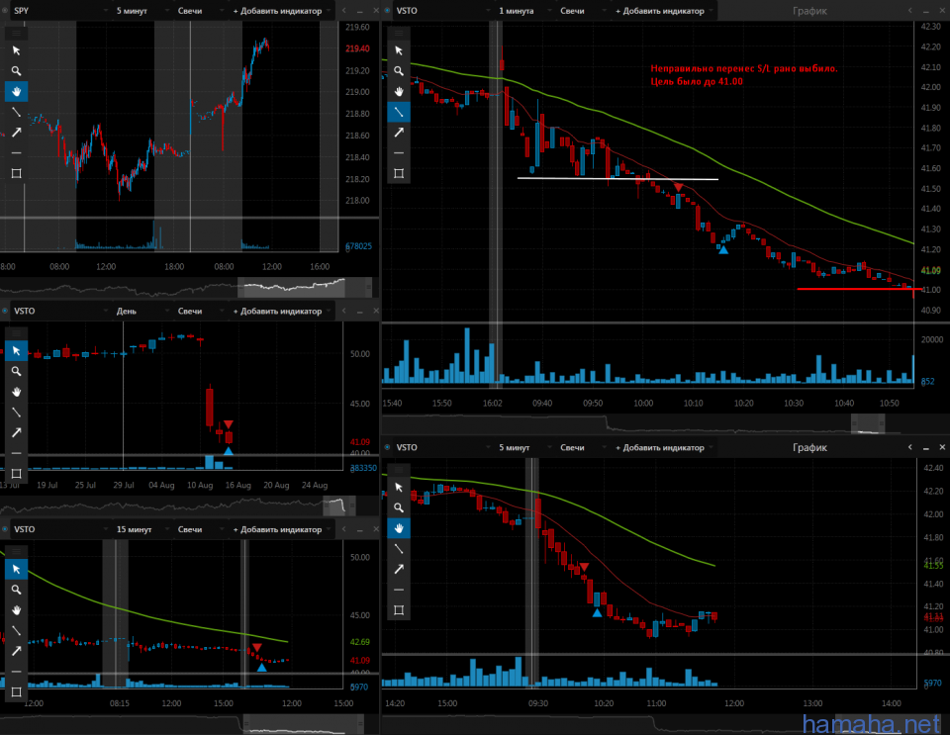Click "Добавить индикатор" on VSTO 1-minute chart
The height and width of the screenshot is (735, 950).
(665, 11)
